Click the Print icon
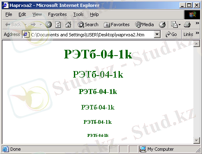The height and width of the screenshot is (154, 202). pyautogui.click(x=187, y=25)
